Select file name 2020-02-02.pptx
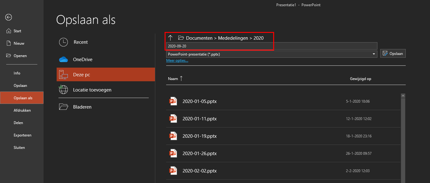The image size is (430, 183). 199,171
